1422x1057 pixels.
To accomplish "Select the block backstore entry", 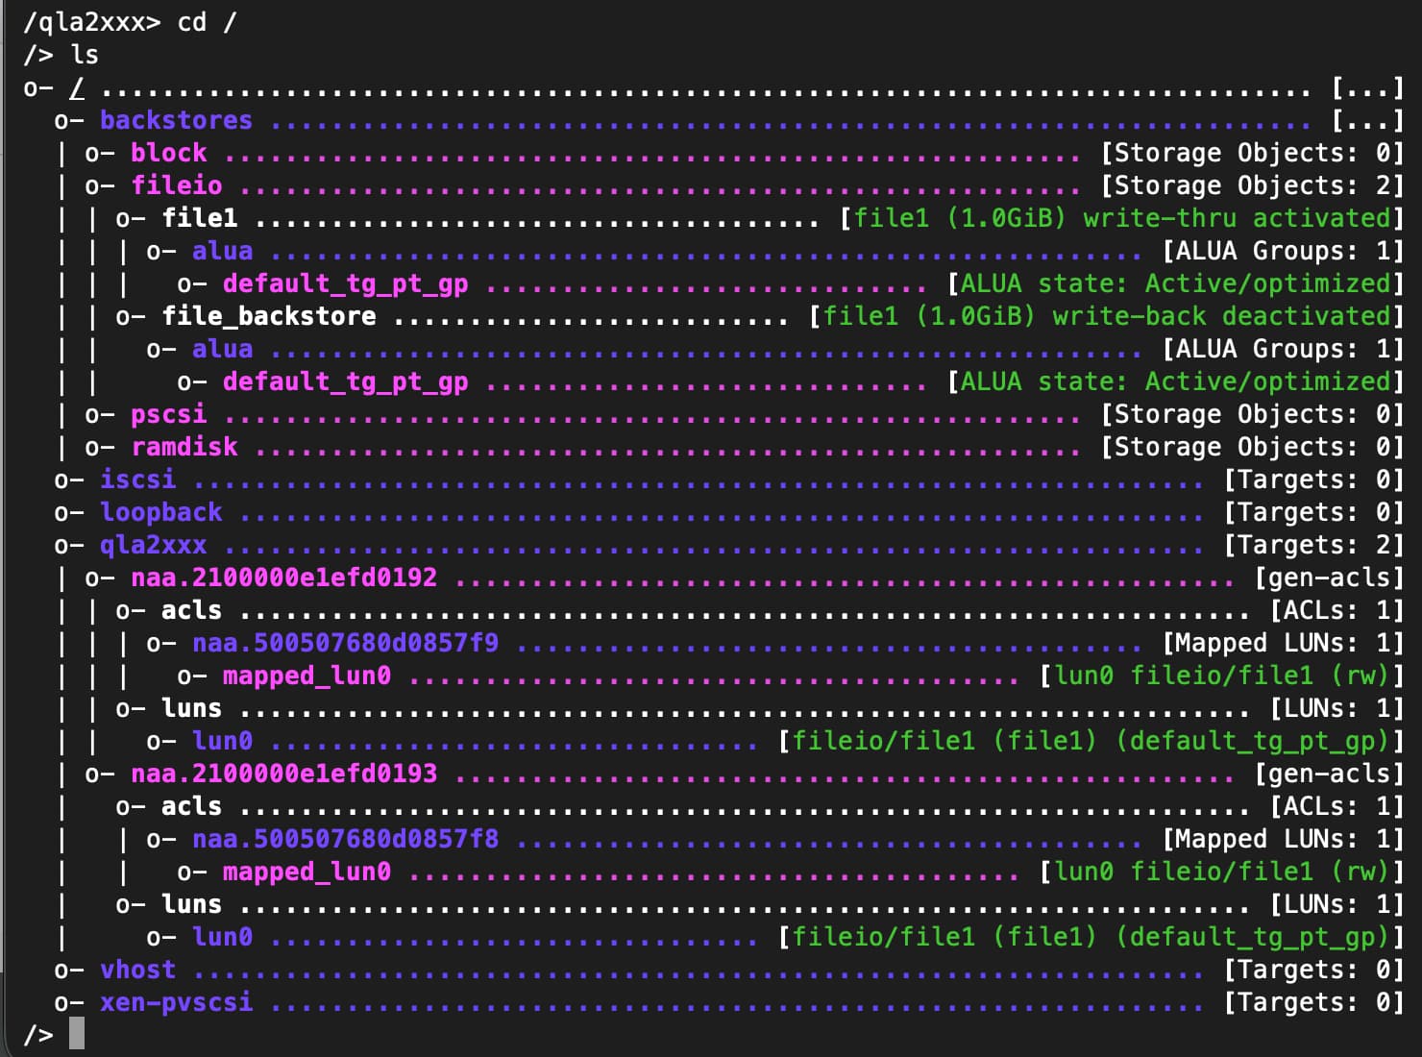I will (x=168, y=153).
